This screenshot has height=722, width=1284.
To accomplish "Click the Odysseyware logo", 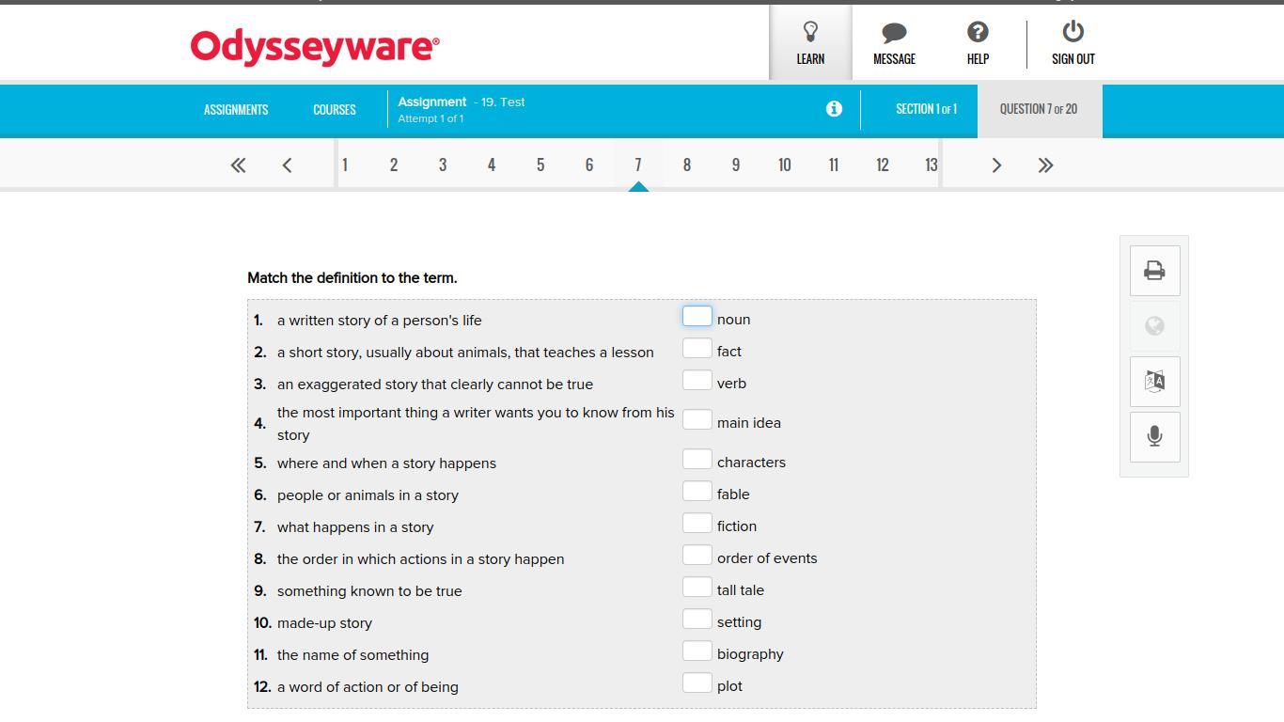I will [x=315, y=47].
